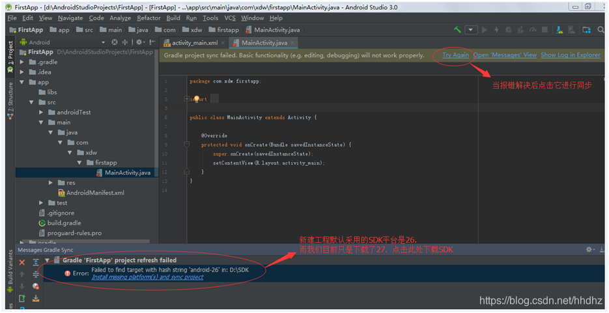Viewport: 609px width, 313px height.
Task: Click Scroll from Source target icon
Action: click(x=115, y=42)
